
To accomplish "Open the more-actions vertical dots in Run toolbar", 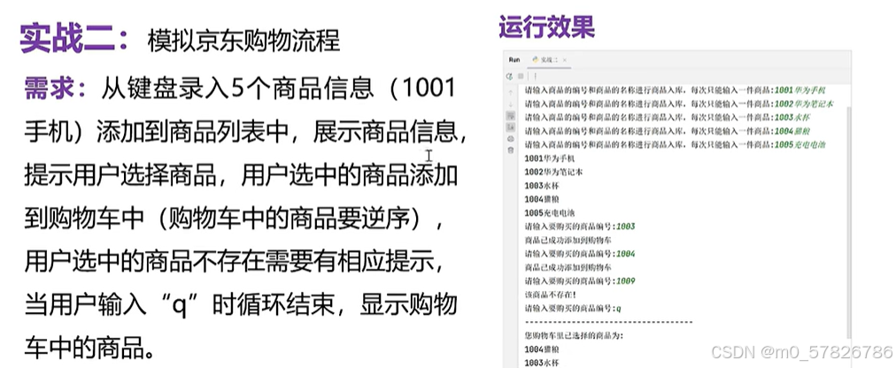I will pyautogui.click(x=536, y=76).
